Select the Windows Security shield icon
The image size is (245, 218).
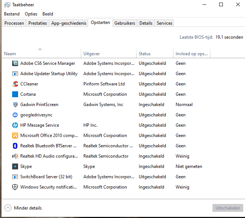pos(15,187)
